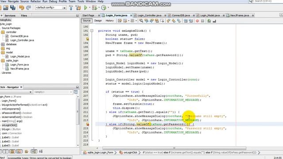Click the Navigator vertical scrollbar thumb
The width and height of the screenshot is (283, 159).
[78, 111]
